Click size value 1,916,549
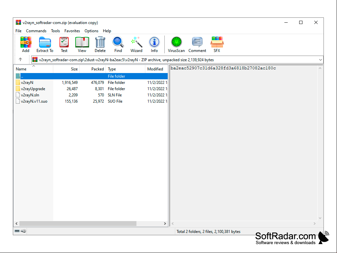Image resolution: width=337 pixels, height=253 pixels. (70, 82)
